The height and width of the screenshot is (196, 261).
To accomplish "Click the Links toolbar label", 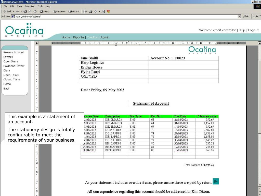I will point(255,16).
